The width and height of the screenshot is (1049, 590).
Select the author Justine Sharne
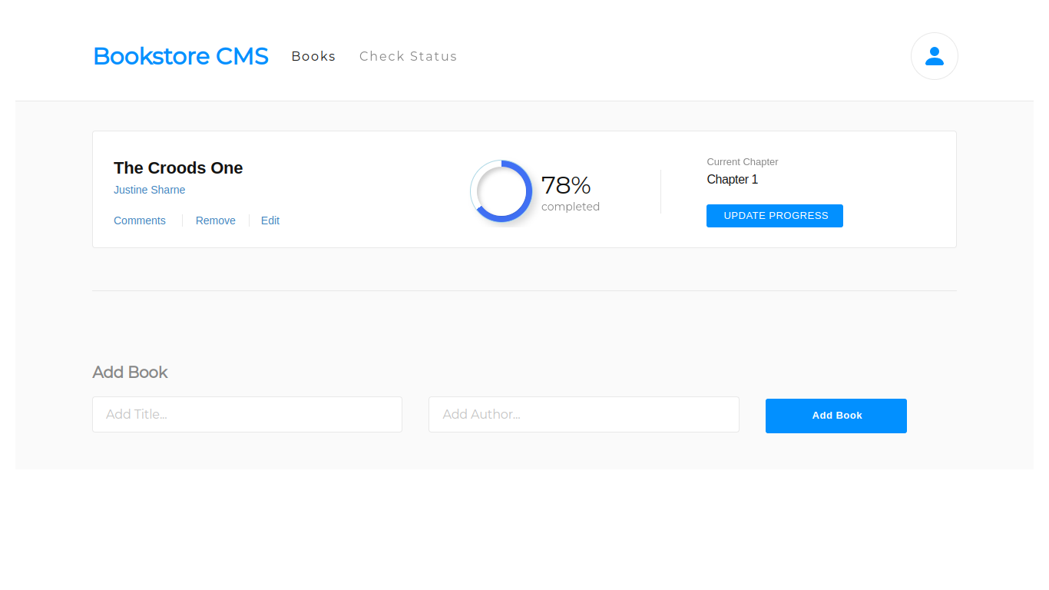[149, 190]
